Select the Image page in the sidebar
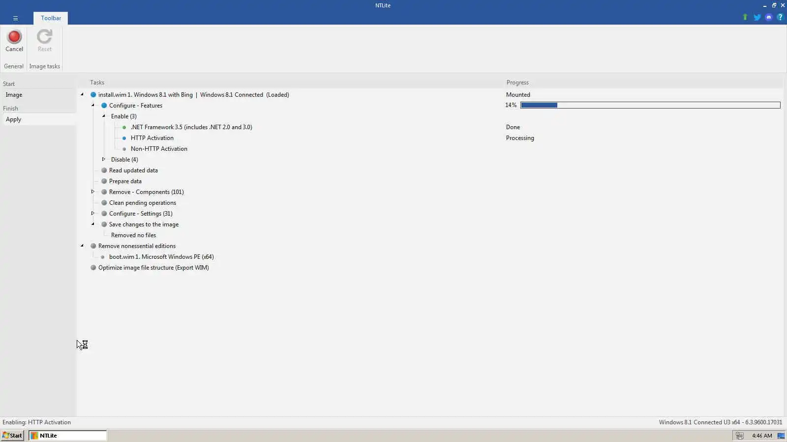Screen dimensions: 787x442 (38, 95)
